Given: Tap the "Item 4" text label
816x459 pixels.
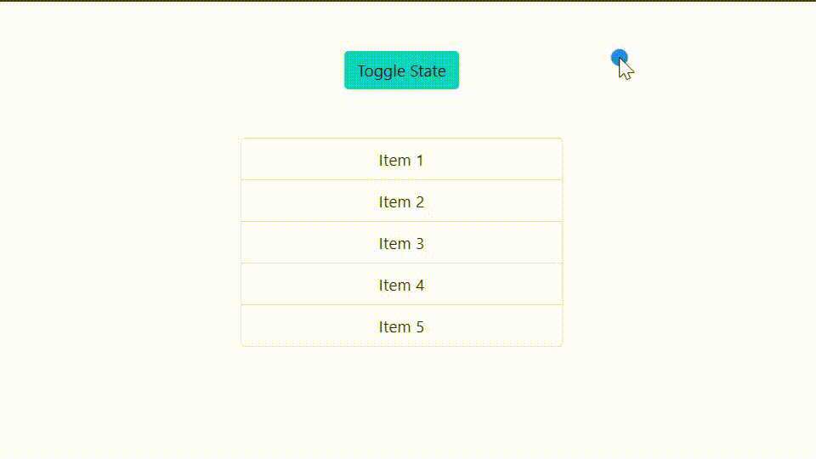Looking at the screenshot, I should (401, 286).
